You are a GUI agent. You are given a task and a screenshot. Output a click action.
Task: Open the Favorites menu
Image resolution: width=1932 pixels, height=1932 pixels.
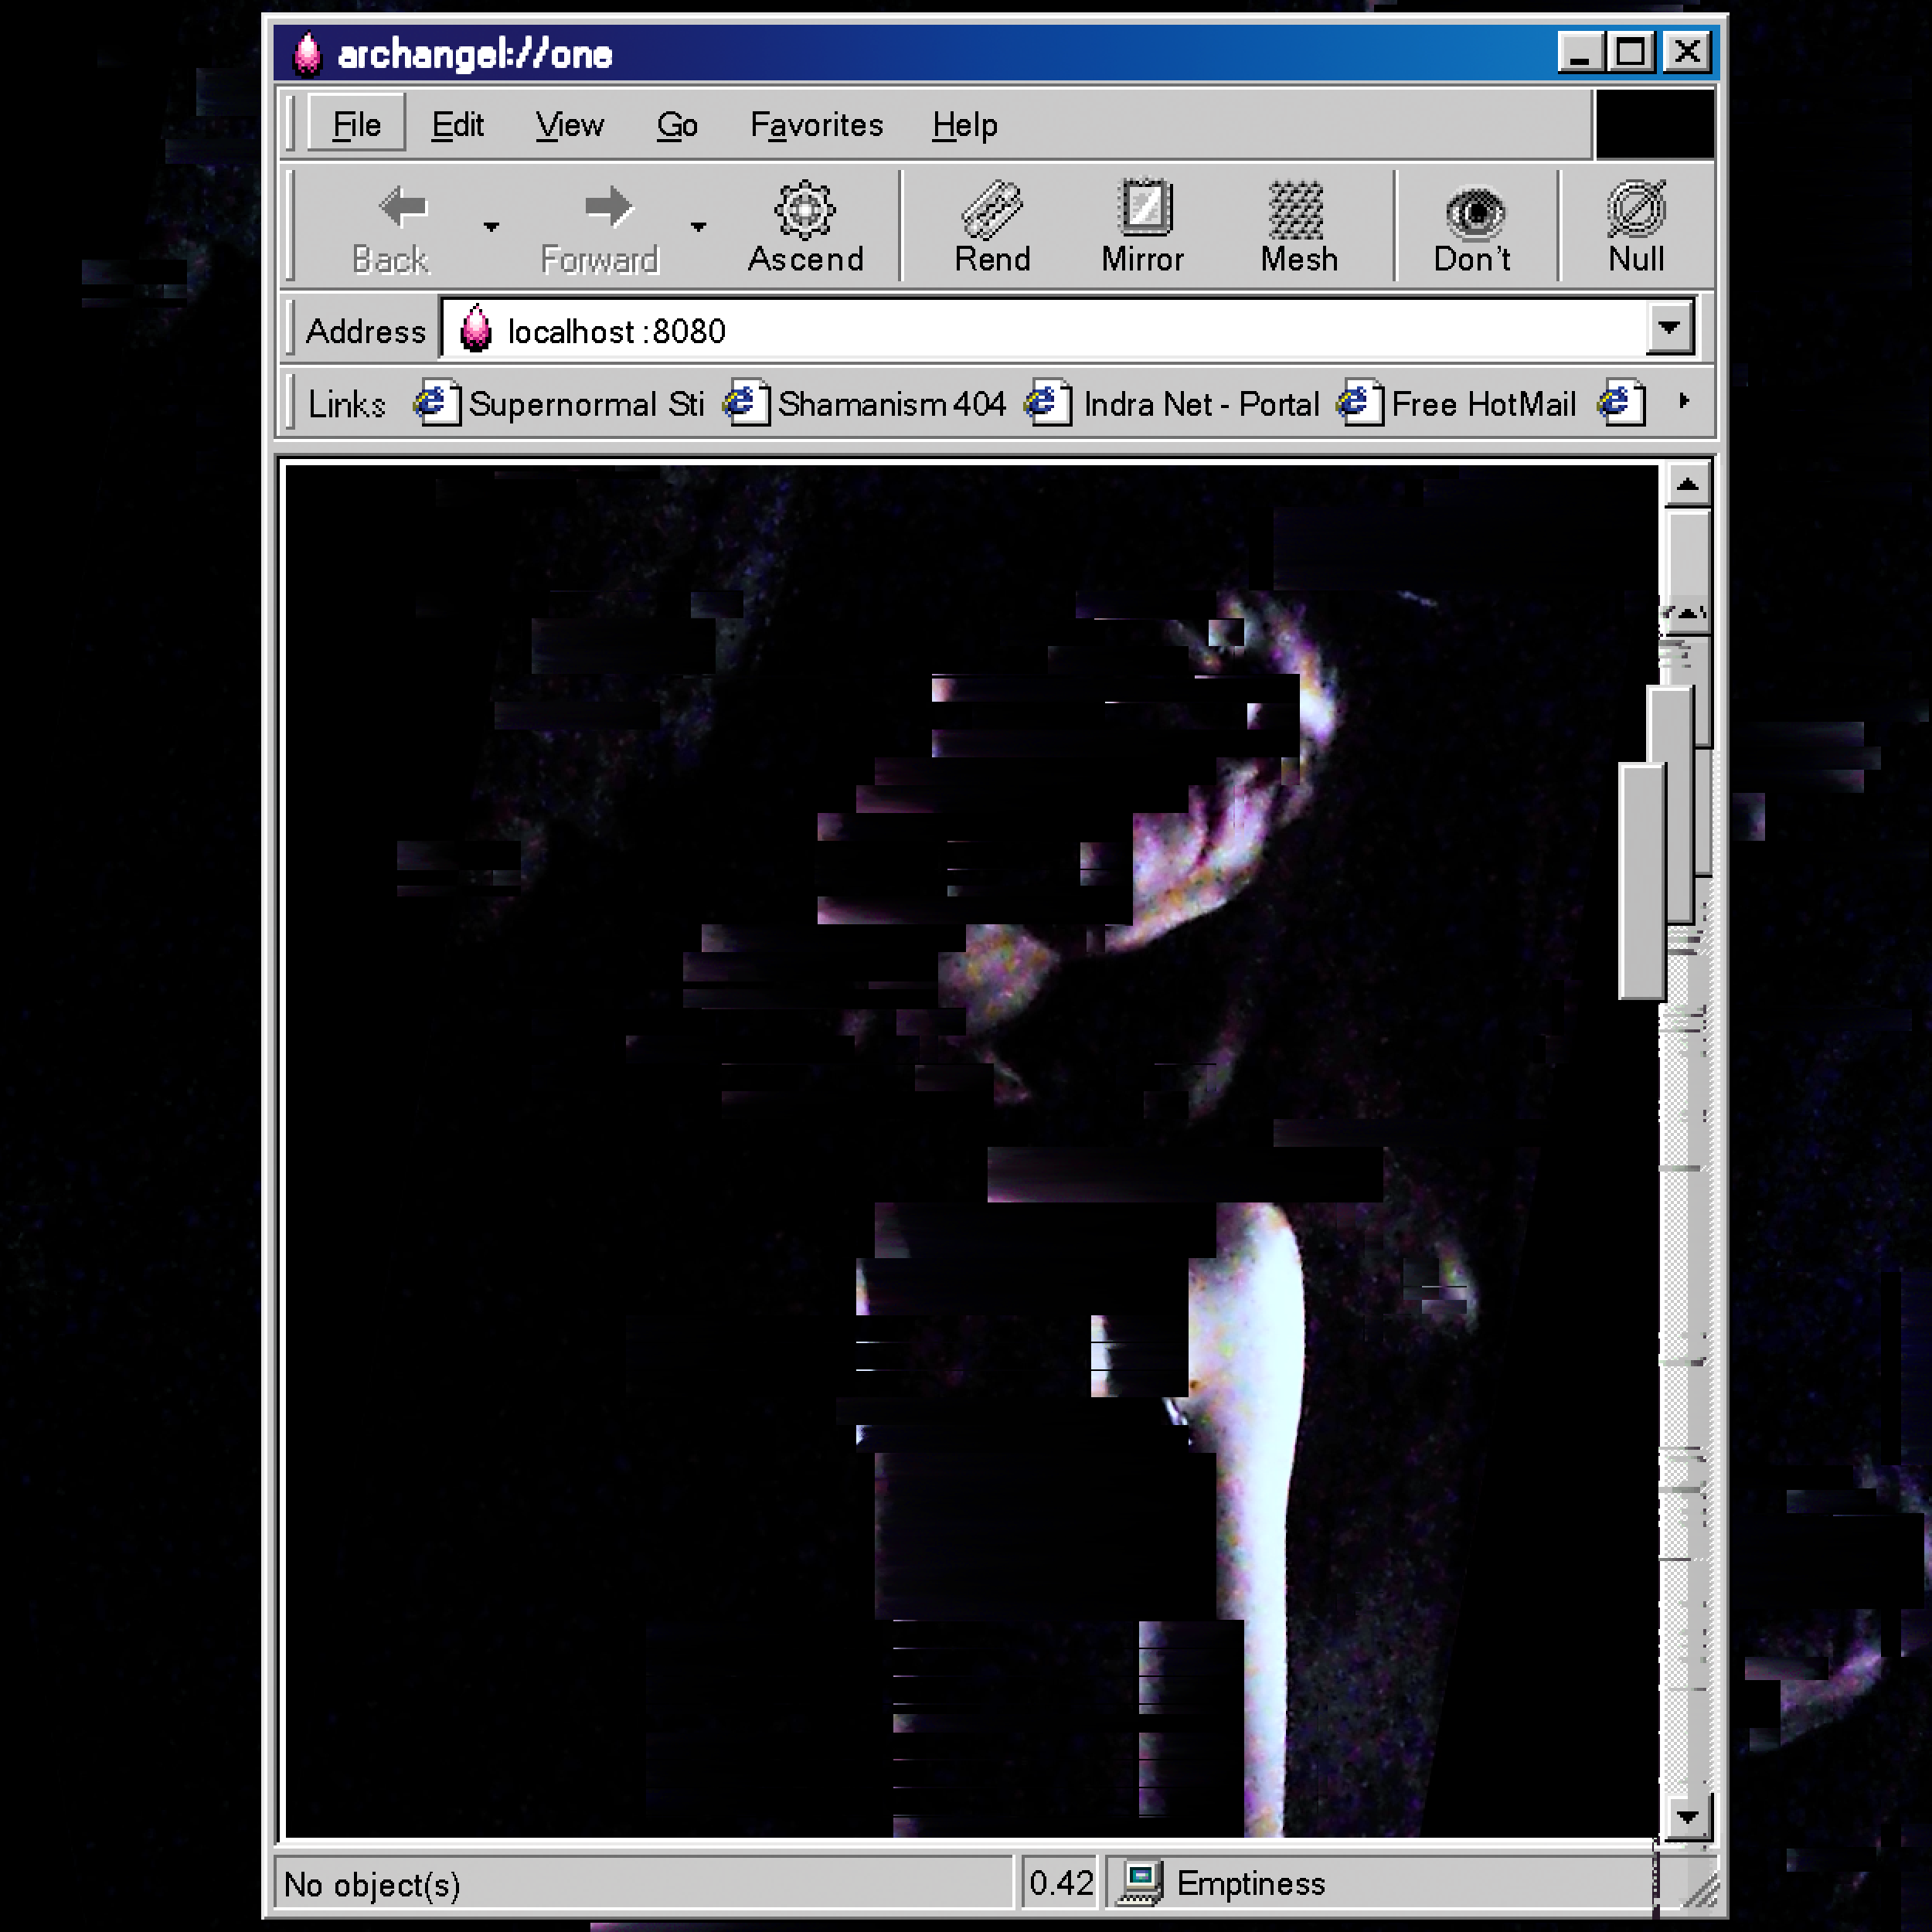point(816,125)
